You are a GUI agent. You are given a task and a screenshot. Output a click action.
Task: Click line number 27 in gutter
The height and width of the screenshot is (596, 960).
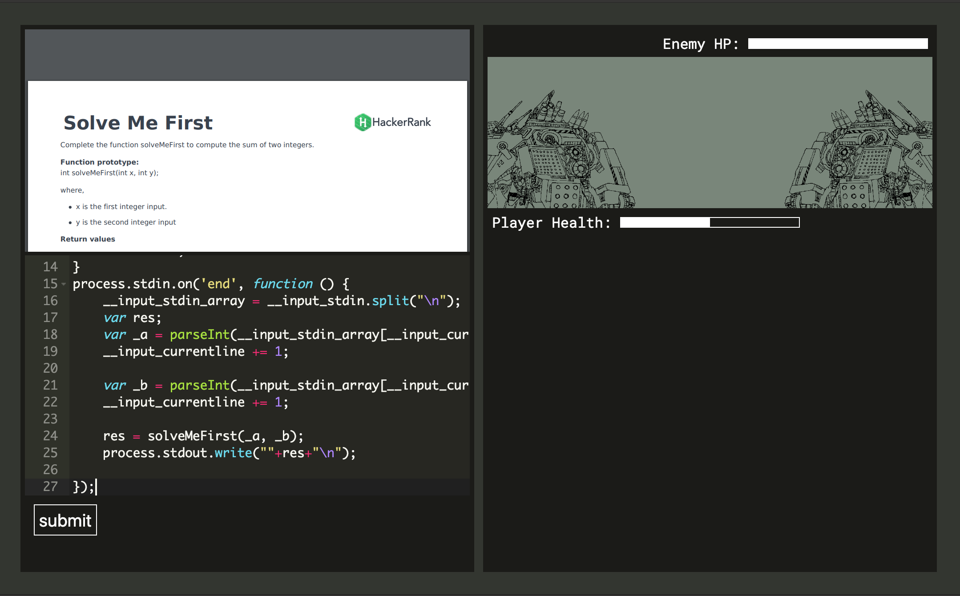coord(50,487)
